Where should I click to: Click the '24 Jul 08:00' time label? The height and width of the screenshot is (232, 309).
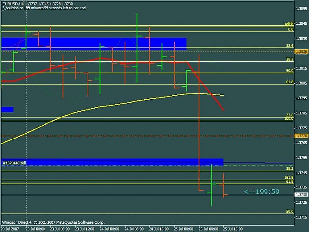pos(134,229)
